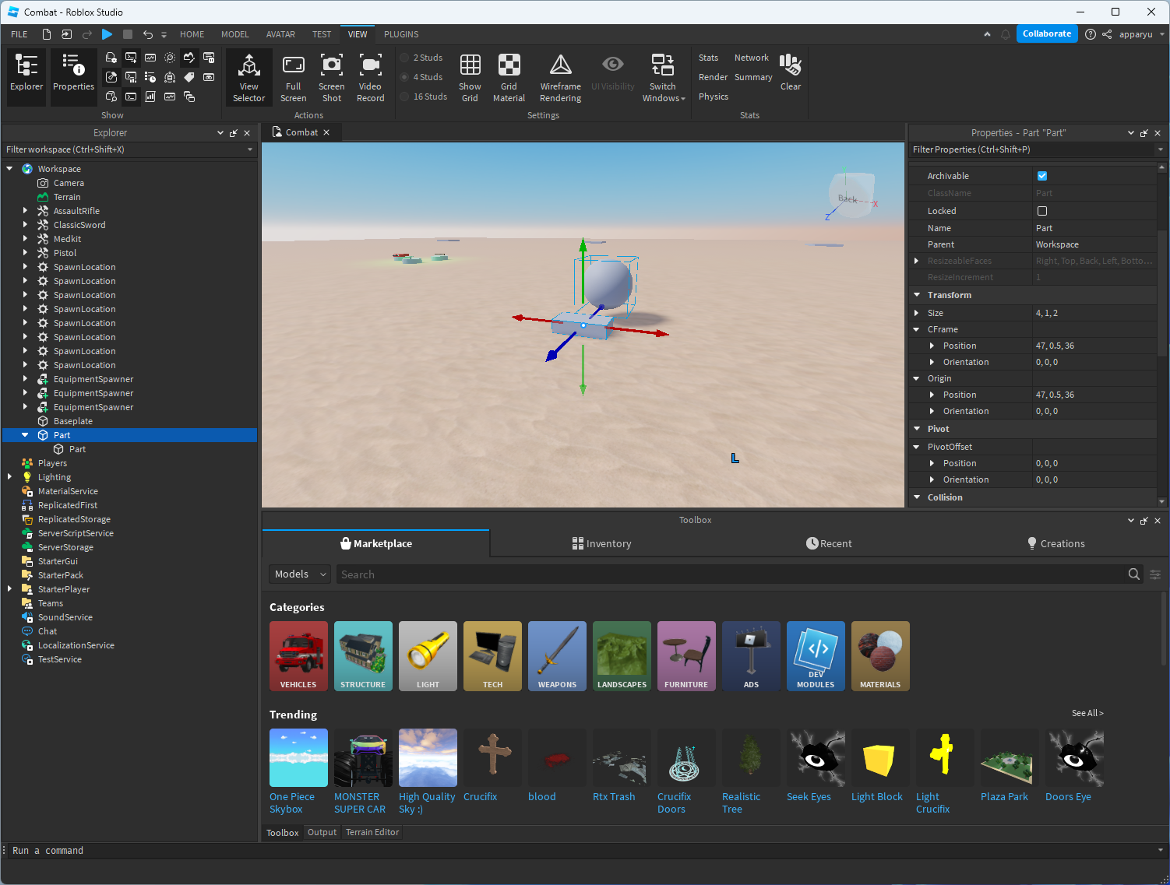Select the Baseplate tree item
The height and width of the screenshot is (885, 1170).
(x=73, y=421)
